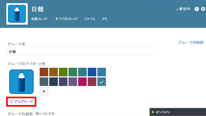Go to the メモ tab
Viewport: 206px width, 116px height.
(105, 19)
